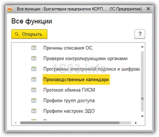Click table icon beside Профили настроек ЭДО
This screenshot has width=159, height=137.
point(34,111)
